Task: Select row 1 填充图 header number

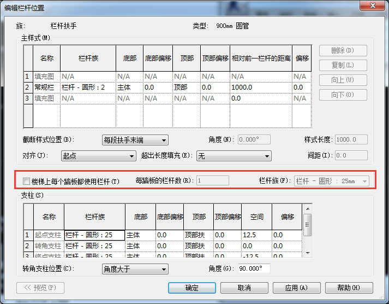Action: 28,77
